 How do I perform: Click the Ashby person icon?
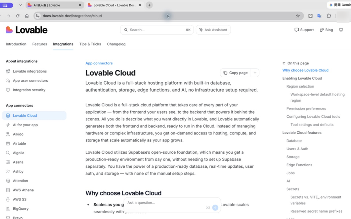pyautogui.click(x=8, y=171)
